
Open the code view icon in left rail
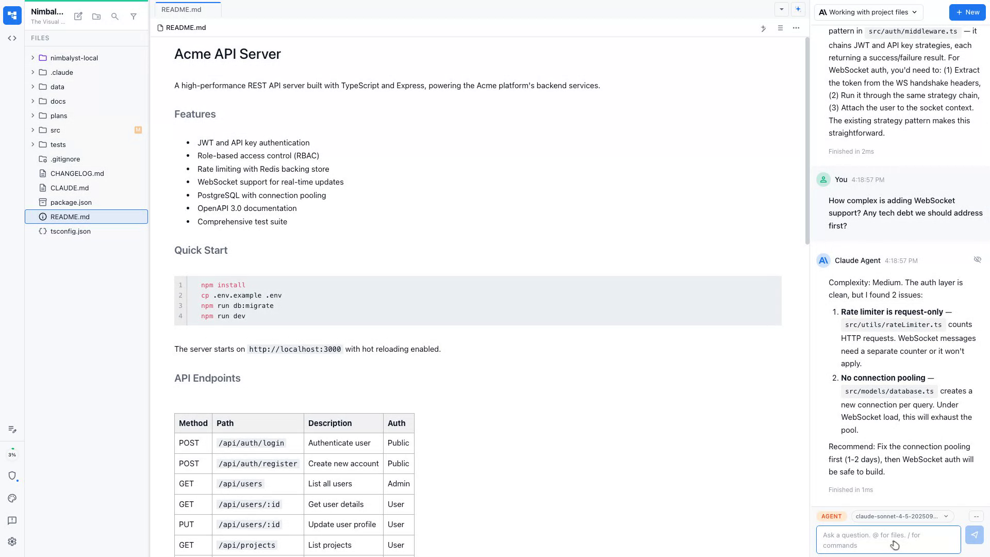click(12, 38)
